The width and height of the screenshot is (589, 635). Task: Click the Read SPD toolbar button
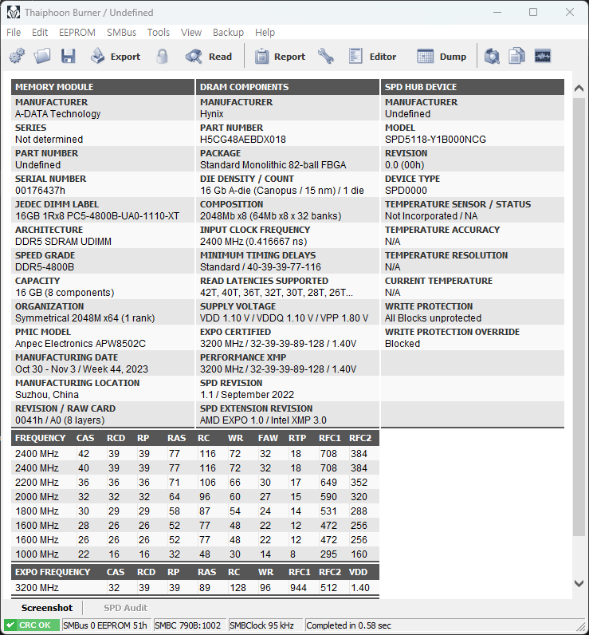tap(209, 57)
